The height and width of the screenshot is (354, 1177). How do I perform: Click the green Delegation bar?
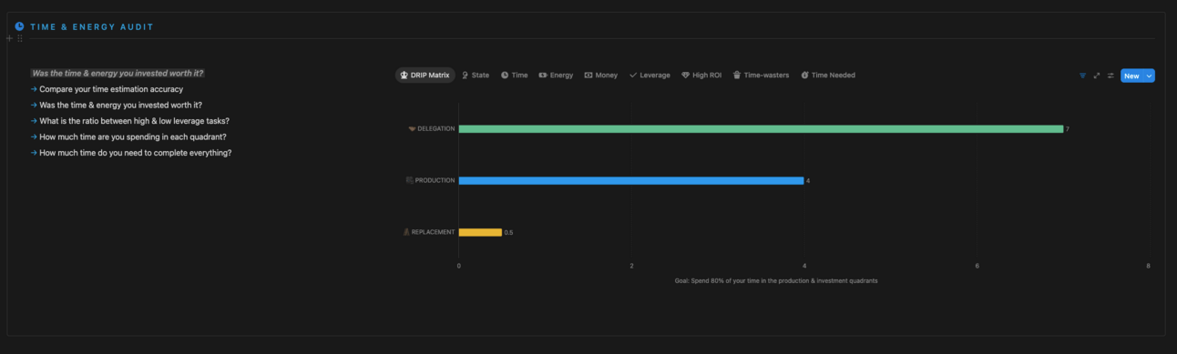pos(761,129)
